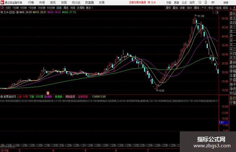Click the 复权 toolbar button
Viewport: 236px width, 152px height.
[168, 8]
